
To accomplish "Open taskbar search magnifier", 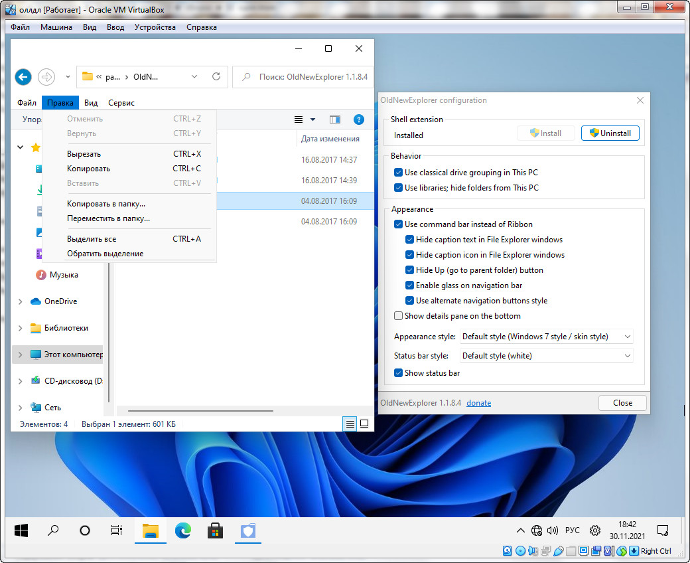I will [x=53, y=530].
